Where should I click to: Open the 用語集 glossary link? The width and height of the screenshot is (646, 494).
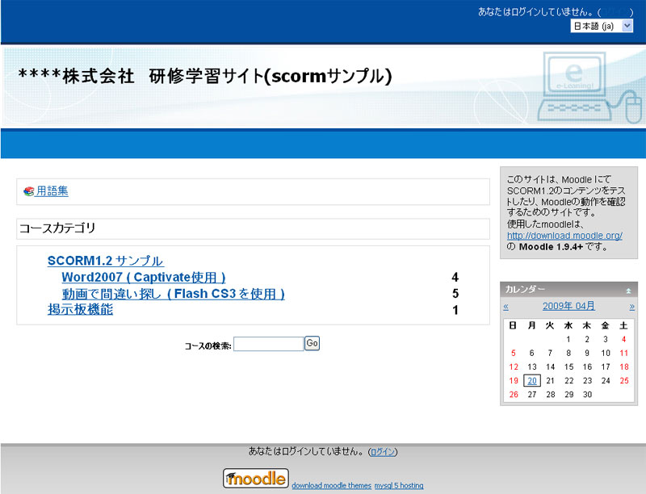pyautogui.click(x=52, y=191)
